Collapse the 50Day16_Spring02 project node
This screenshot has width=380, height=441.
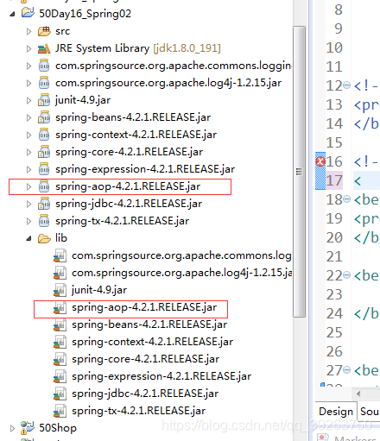12,14
